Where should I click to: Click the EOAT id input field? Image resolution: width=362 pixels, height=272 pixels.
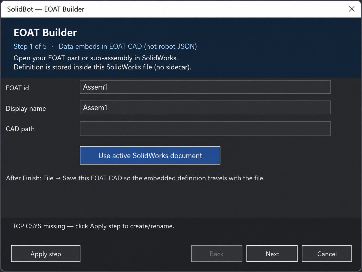[x=205, y=87]
